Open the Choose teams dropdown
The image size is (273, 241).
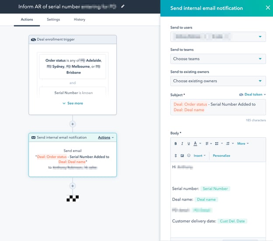click(x=217, y=59)
